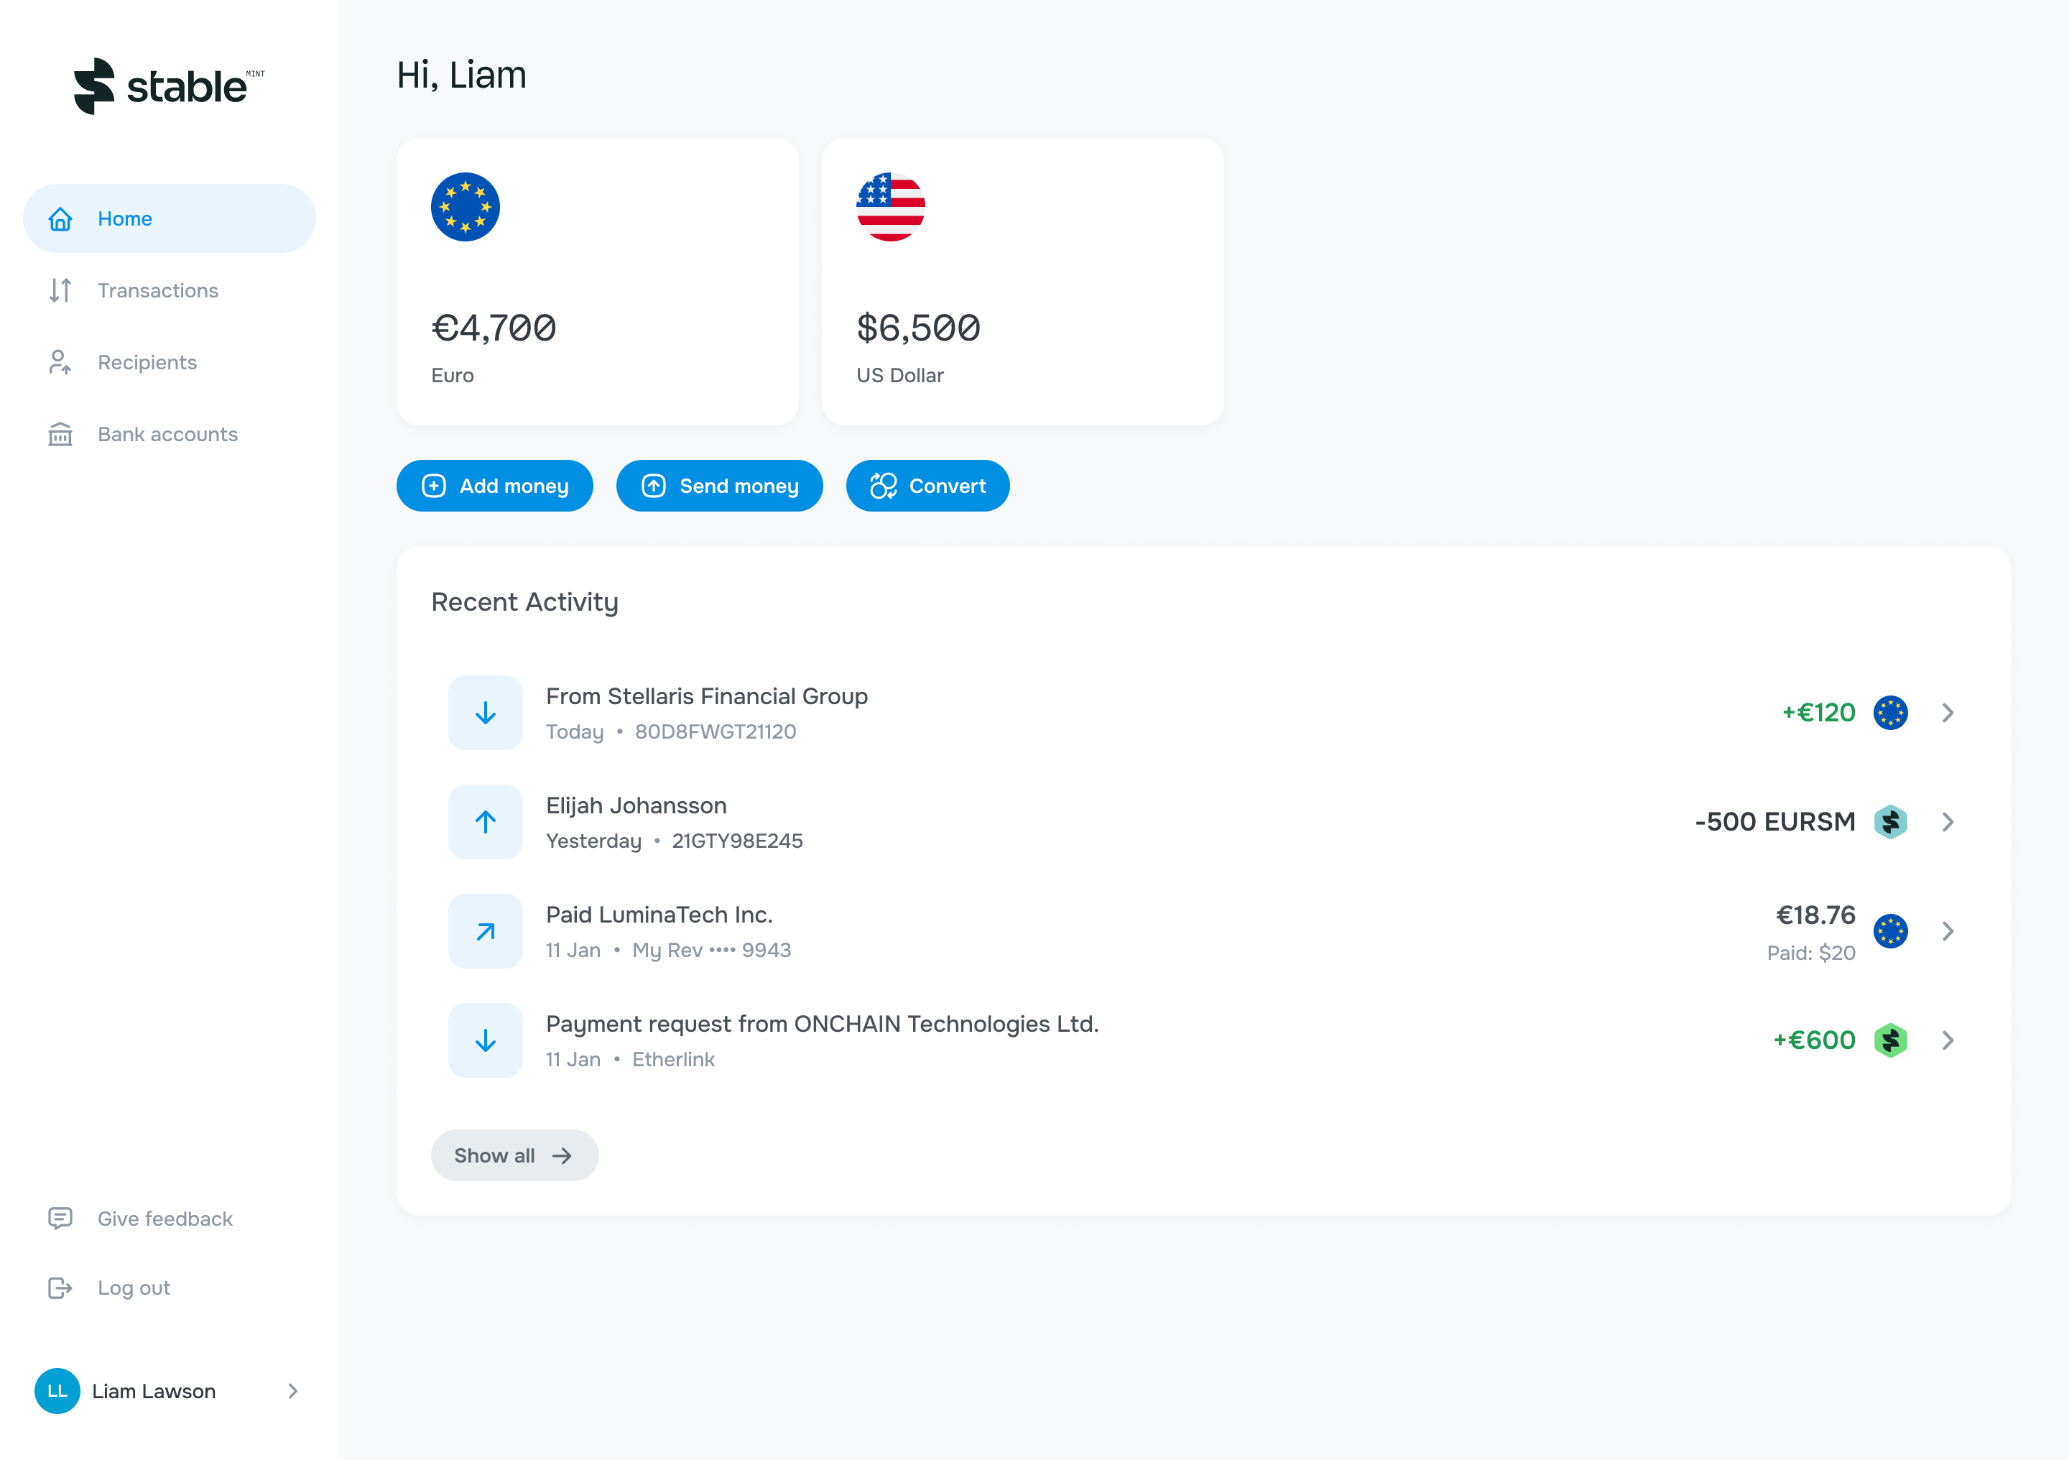Open the Home sidebar icon
This screenshot has width=2069, height=1460.
pyautogui.click(x=60, y=218)
